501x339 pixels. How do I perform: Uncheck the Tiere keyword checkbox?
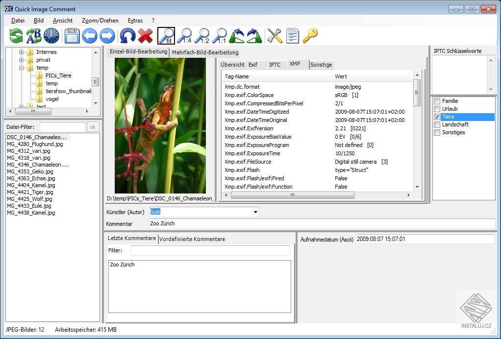[437, 117]
